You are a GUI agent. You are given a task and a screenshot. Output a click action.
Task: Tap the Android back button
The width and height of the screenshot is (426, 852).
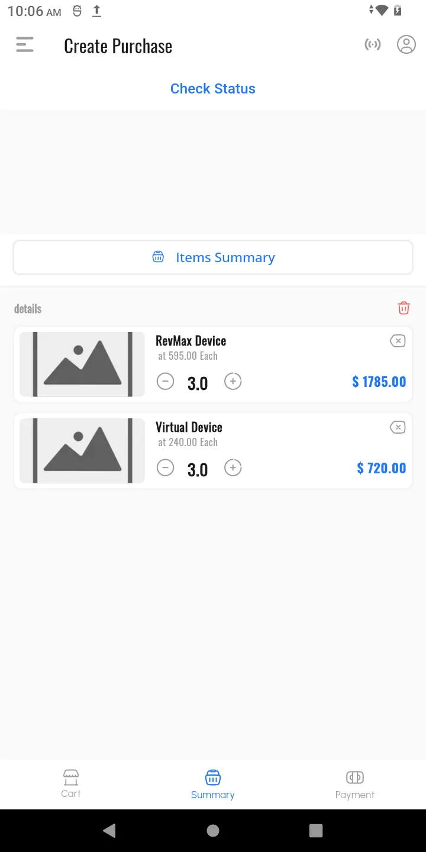coord(109,831)
